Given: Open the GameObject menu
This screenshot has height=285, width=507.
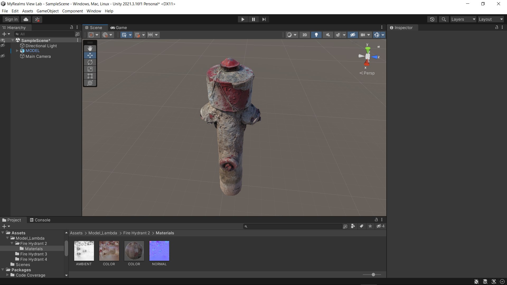Looking at the screenshot, I should pos(48,11).
